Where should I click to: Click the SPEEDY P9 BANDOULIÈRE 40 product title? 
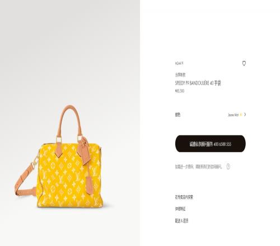198,83
